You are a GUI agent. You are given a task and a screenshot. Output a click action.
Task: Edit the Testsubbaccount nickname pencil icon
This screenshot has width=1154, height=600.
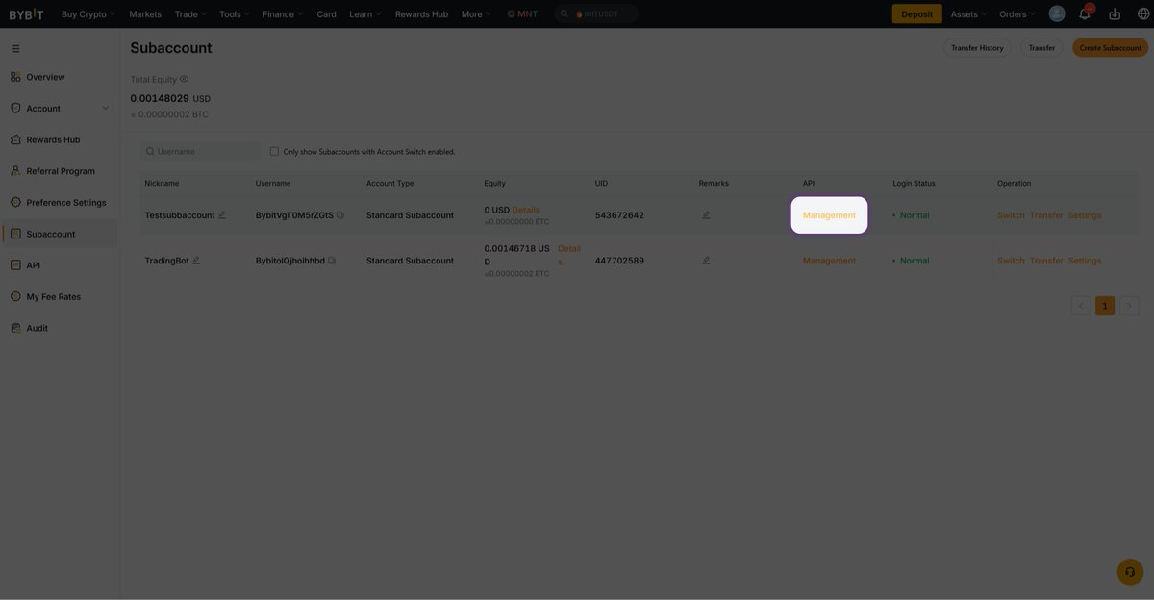(x=222, y=215)
